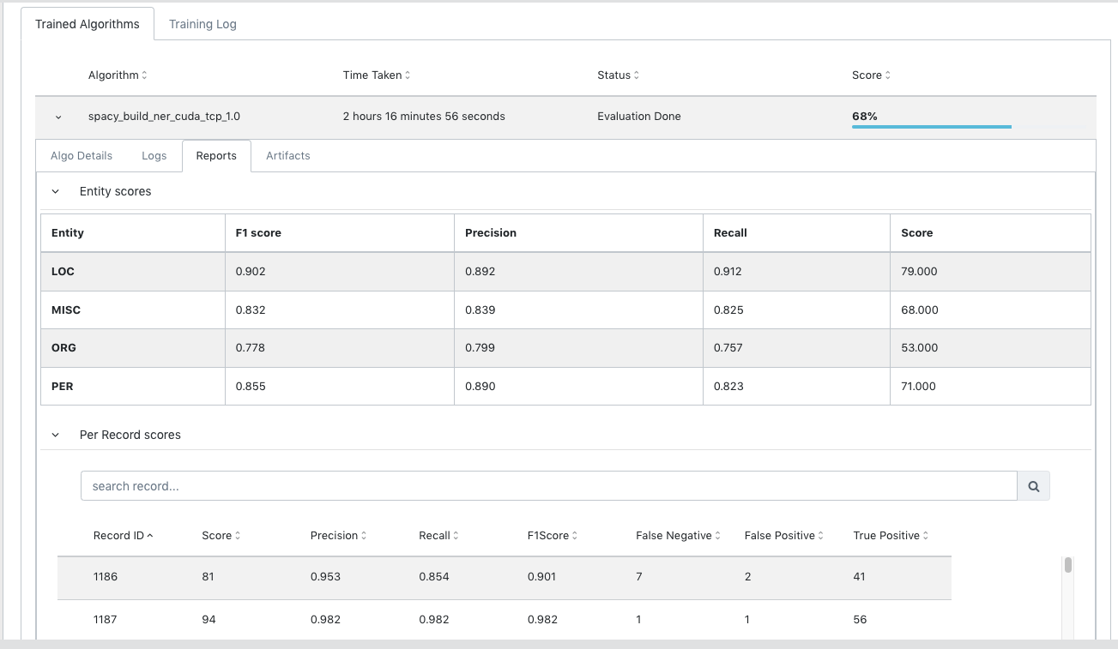The image size is (1118, 649).
Task: Open the Algo Details tab
Action: pos(82,155)
